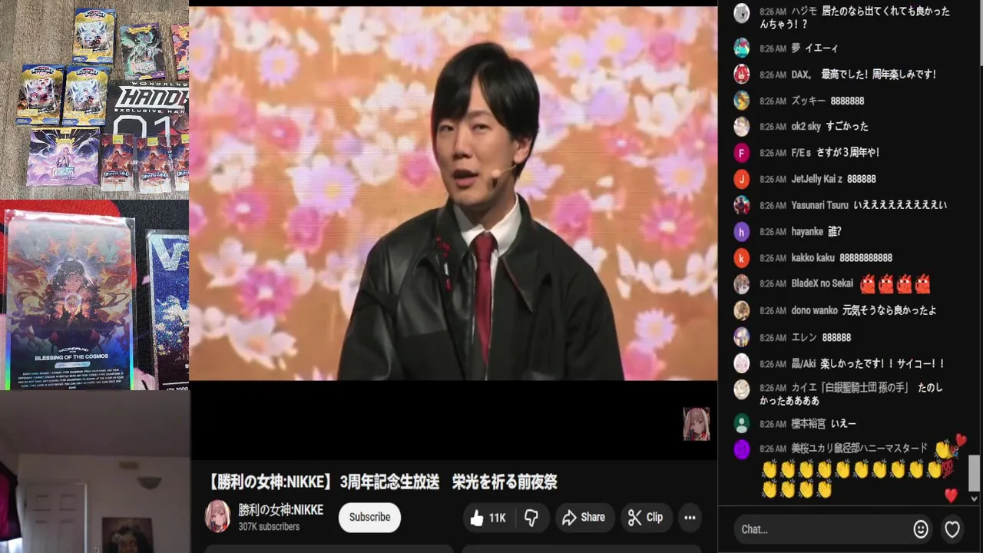
Task: Select the username 'dono wanko' in chat
Action: coord(814,310)
